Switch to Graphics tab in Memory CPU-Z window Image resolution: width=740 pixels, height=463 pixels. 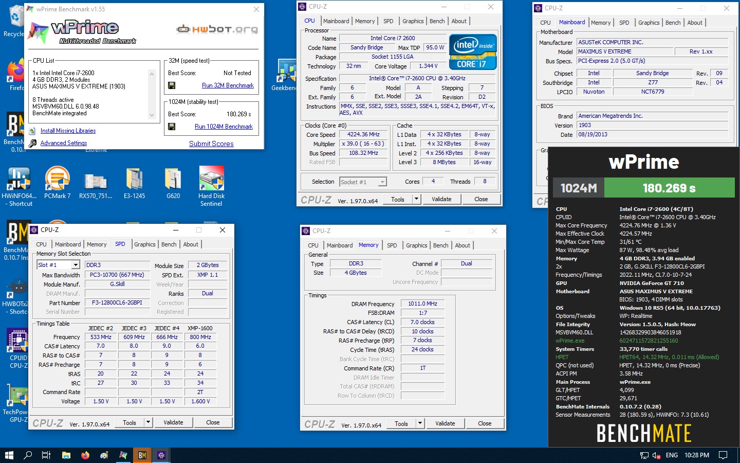[417, 245]
